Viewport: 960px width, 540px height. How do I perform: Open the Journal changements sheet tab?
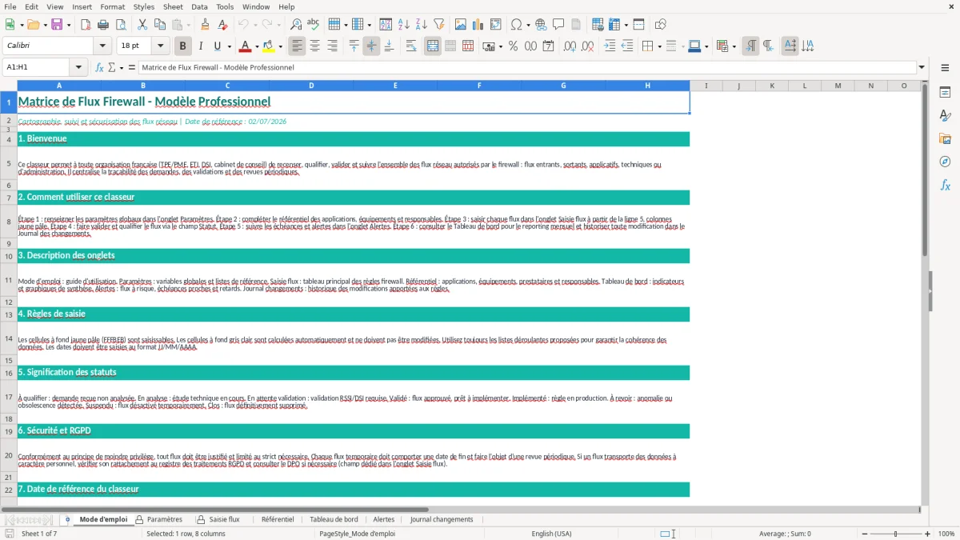pyautogui.click(x=442, y=519)
